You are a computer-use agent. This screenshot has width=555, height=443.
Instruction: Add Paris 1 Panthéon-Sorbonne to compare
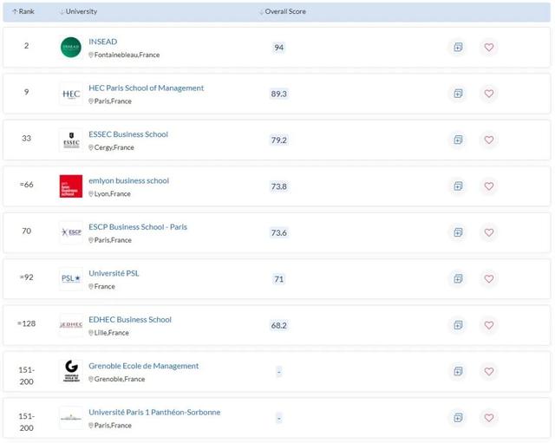458,418
